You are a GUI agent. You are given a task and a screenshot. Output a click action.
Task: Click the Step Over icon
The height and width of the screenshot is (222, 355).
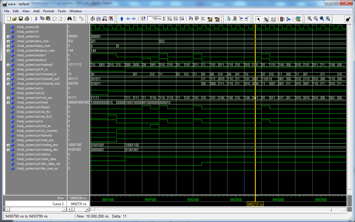(197, 19)
